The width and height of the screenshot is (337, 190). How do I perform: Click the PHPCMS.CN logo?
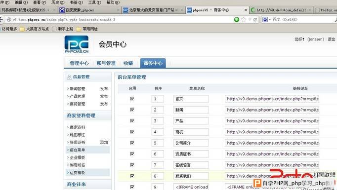(x=77, y=44)
